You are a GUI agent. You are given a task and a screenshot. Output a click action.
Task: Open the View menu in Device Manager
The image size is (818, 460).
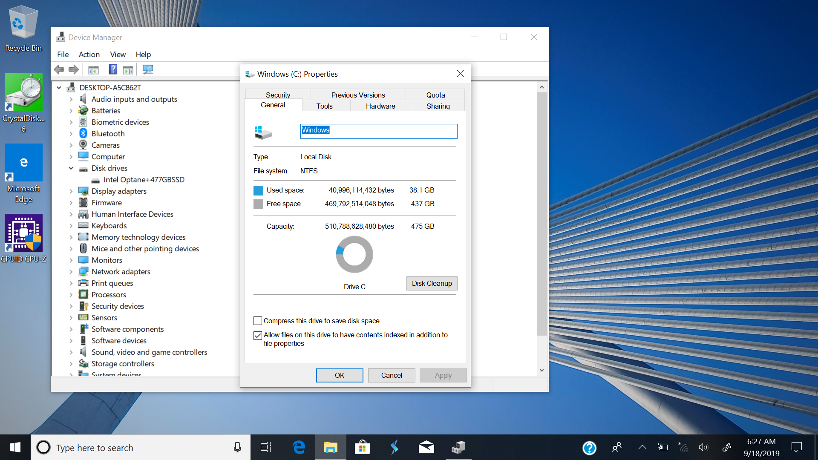(x=118, y=55)
